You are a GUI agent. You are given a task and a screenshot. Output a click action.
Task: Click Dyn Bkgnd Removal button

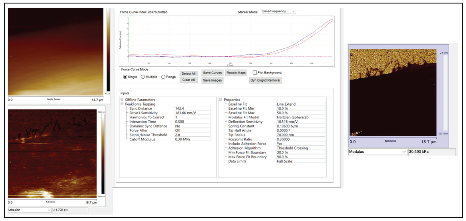coord(265,80)
